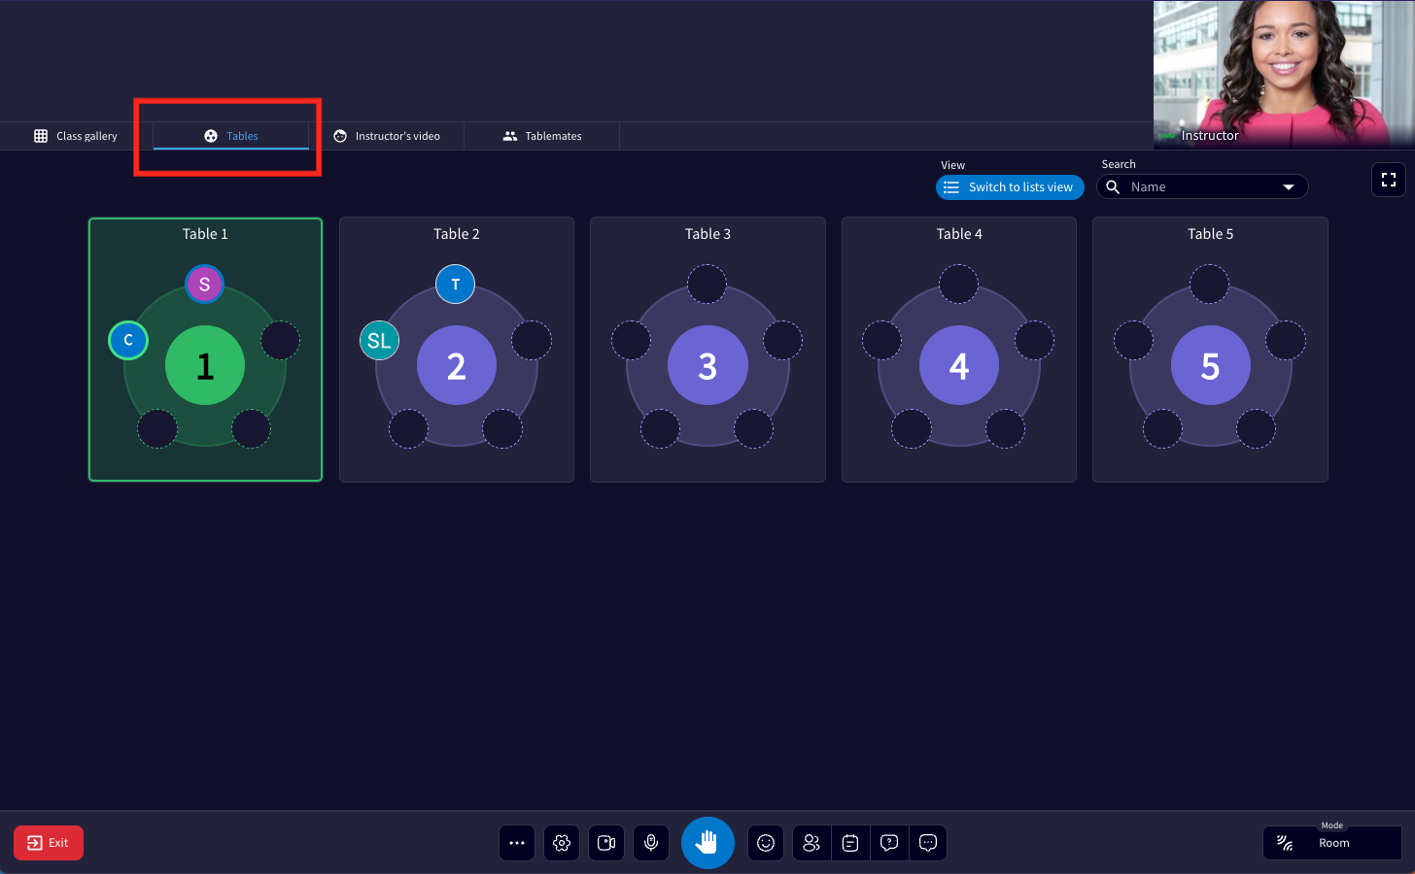Open the Instructor's video tab
Screen dimensions: 1415x874
387,136
